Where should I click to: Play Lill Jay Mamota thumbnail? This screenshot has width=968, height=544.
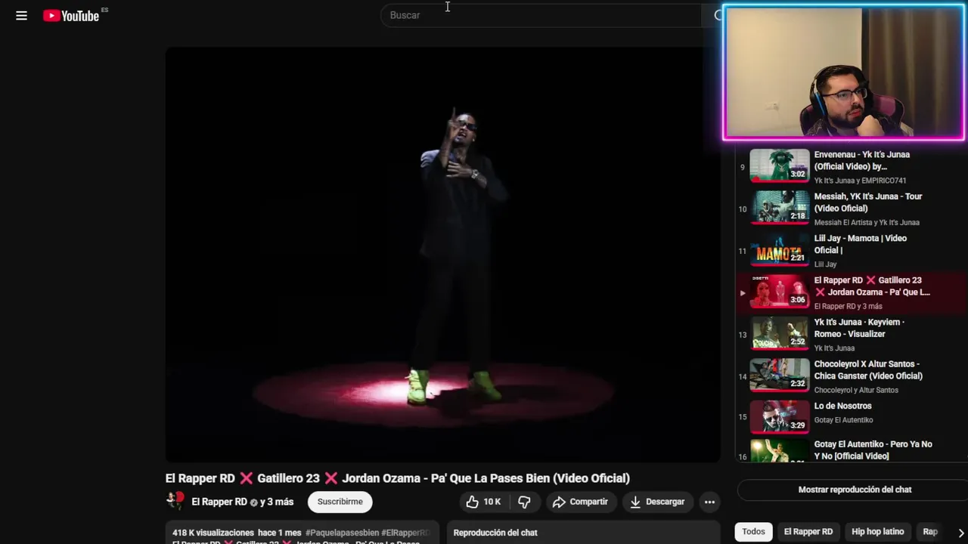779,250
